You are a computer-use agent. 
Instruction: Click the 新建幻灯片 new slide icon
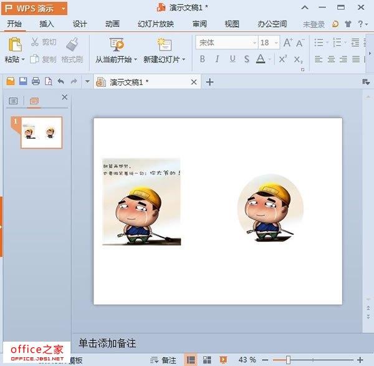[x=165, y=44]
